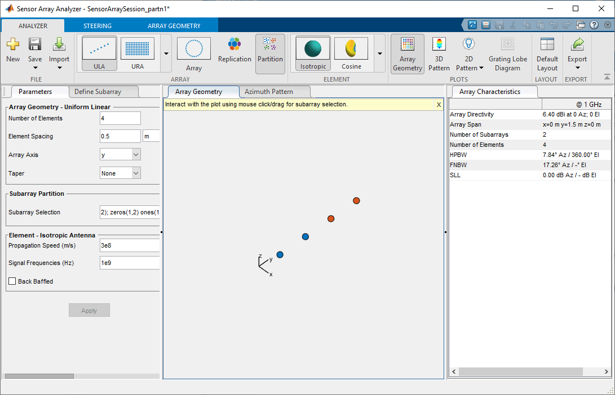Edit the Propagation Speed field
Screen dimensions: 615x395
[x=130, y=245]
